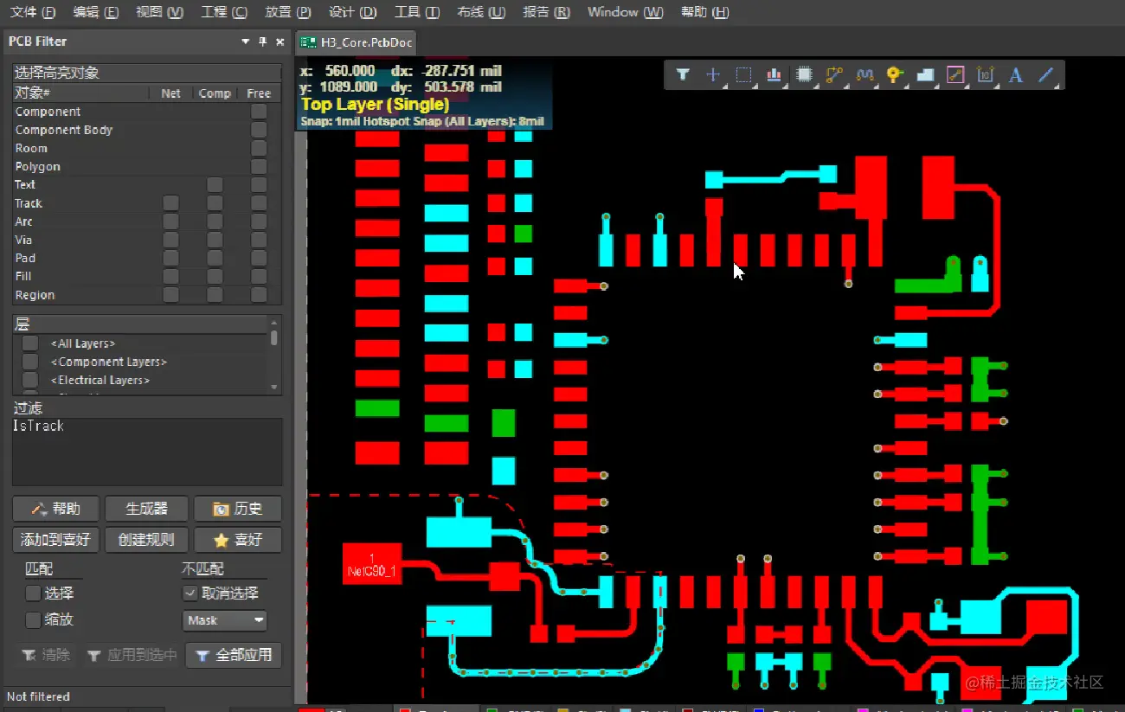The width and height of the screenshot is (1125, 712).
Task: Open the 帮助 (H) menu in the menu bar
Action: [x=705, y=12]
